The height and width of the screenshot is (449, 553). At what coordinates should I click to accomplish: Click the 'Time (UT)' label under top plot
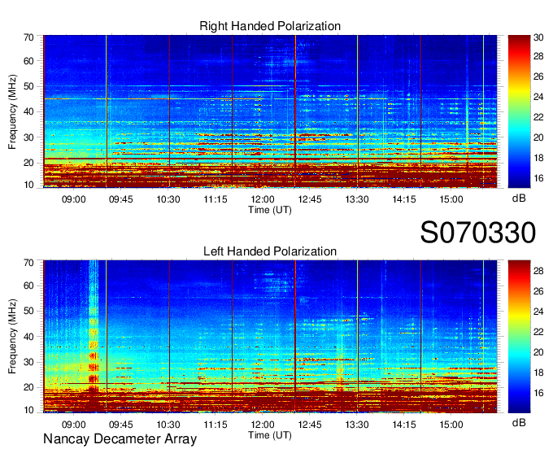(x=270, y=210)
